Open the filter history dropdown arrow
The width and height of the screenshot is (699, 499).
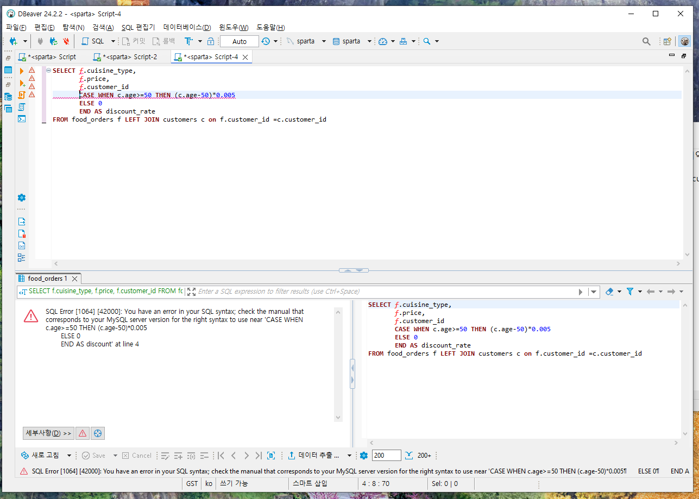(x=594, y=292)
